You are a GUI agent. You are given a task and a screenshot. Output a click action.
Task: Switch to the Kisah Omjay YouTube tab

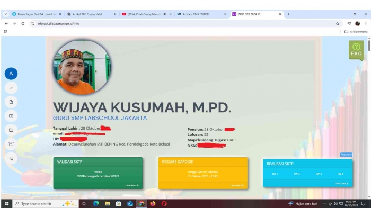tap(146, 14)
